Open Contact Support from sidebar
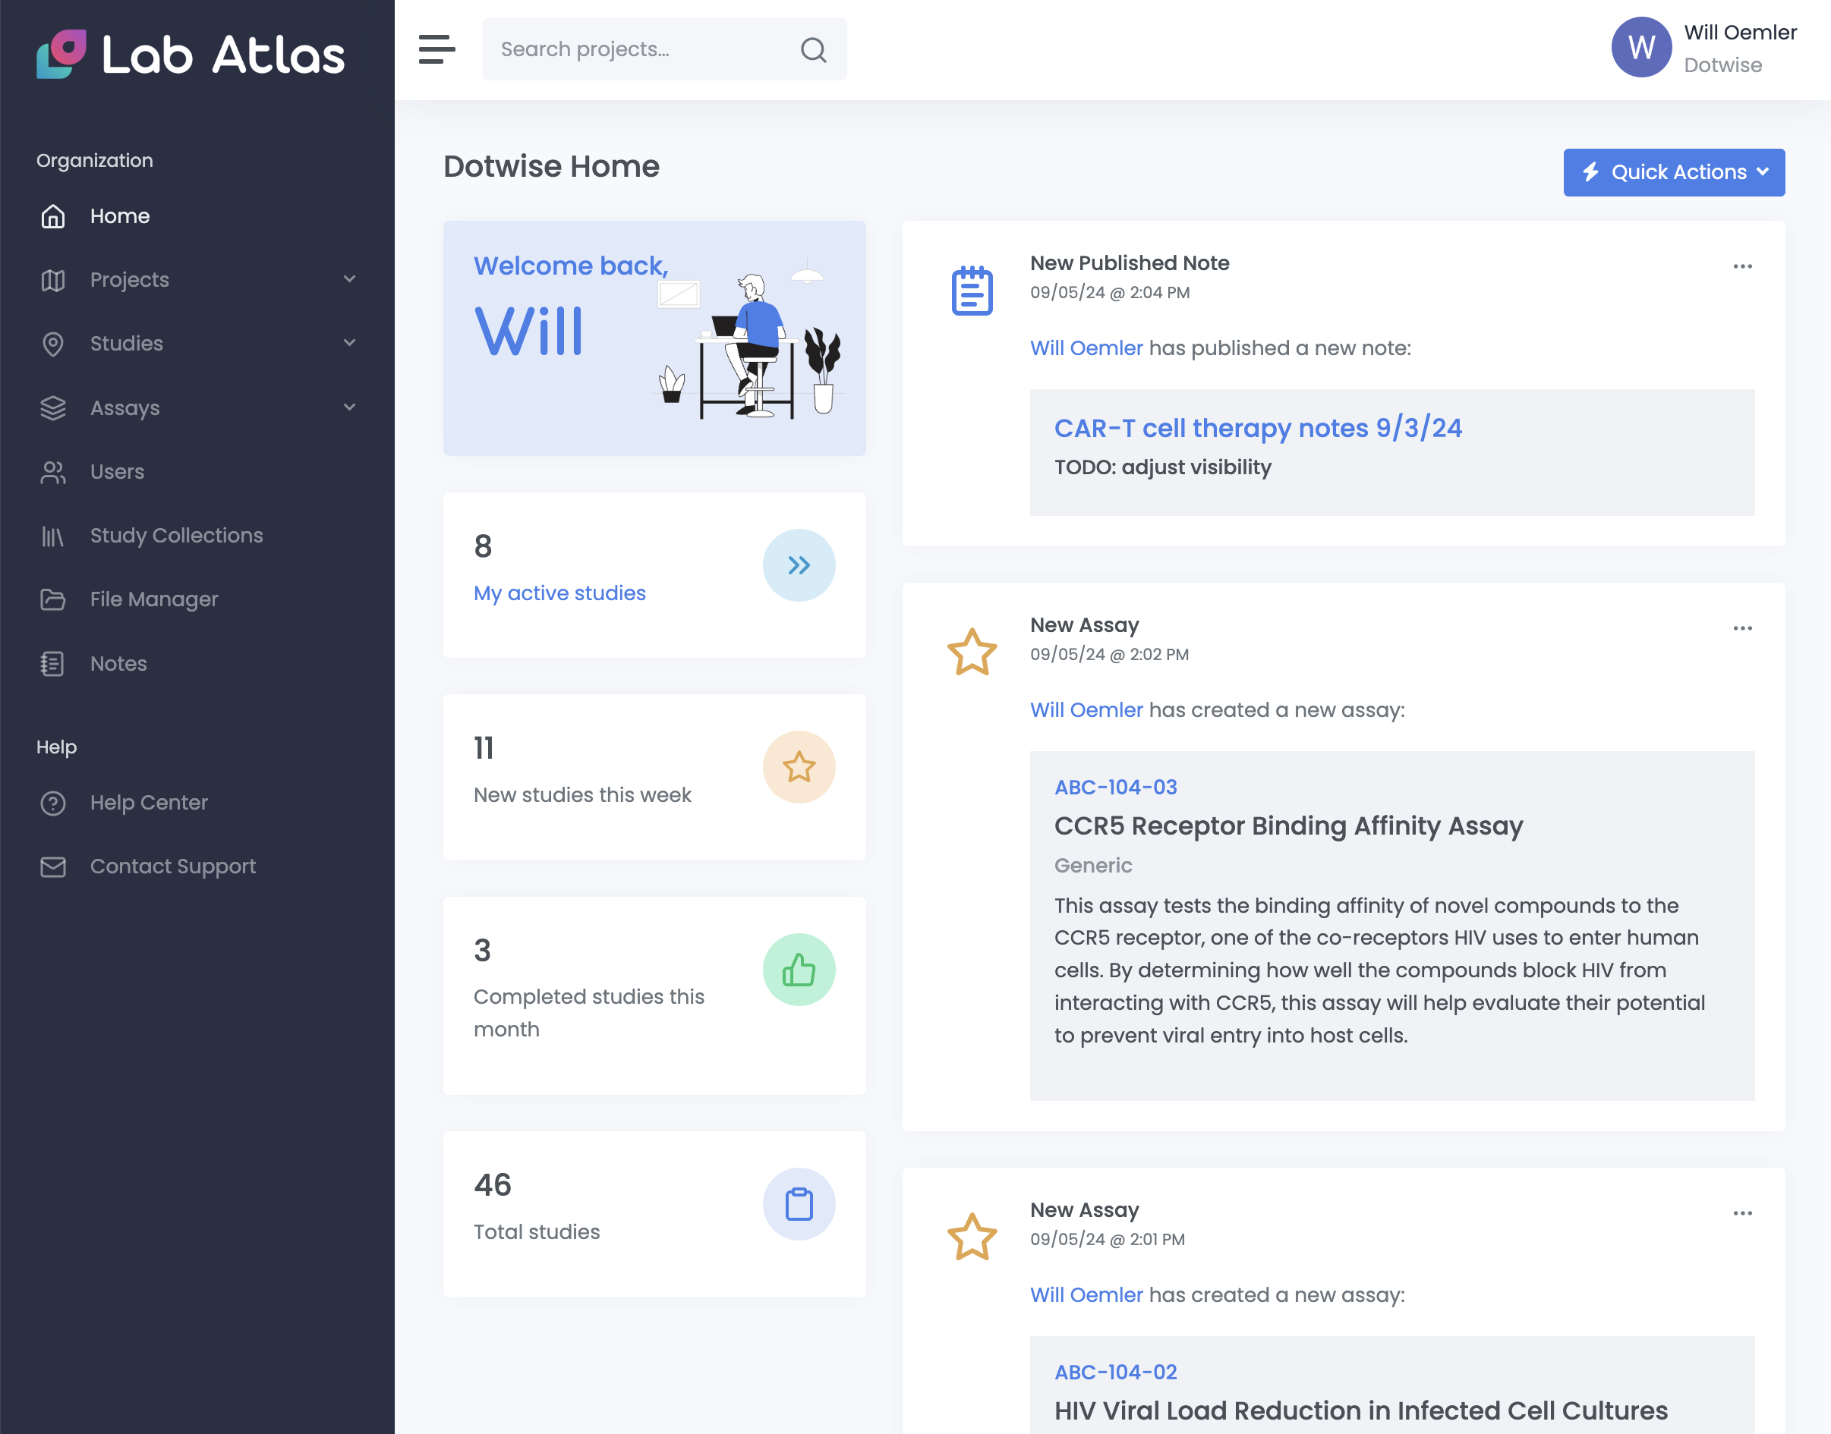The height and width of the screenshot is (1434, 1831). [172, 866]
